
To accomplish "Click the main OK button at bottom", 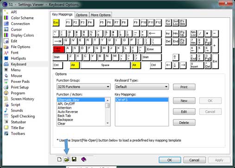I will [x=170, y=160].
